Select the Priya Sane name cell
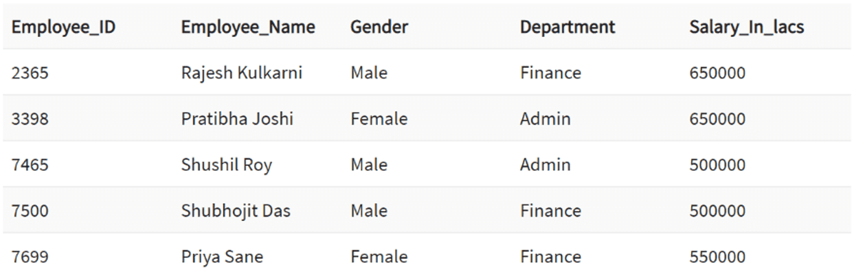Screen dimensions: 865x278 (x=222, y=257)
